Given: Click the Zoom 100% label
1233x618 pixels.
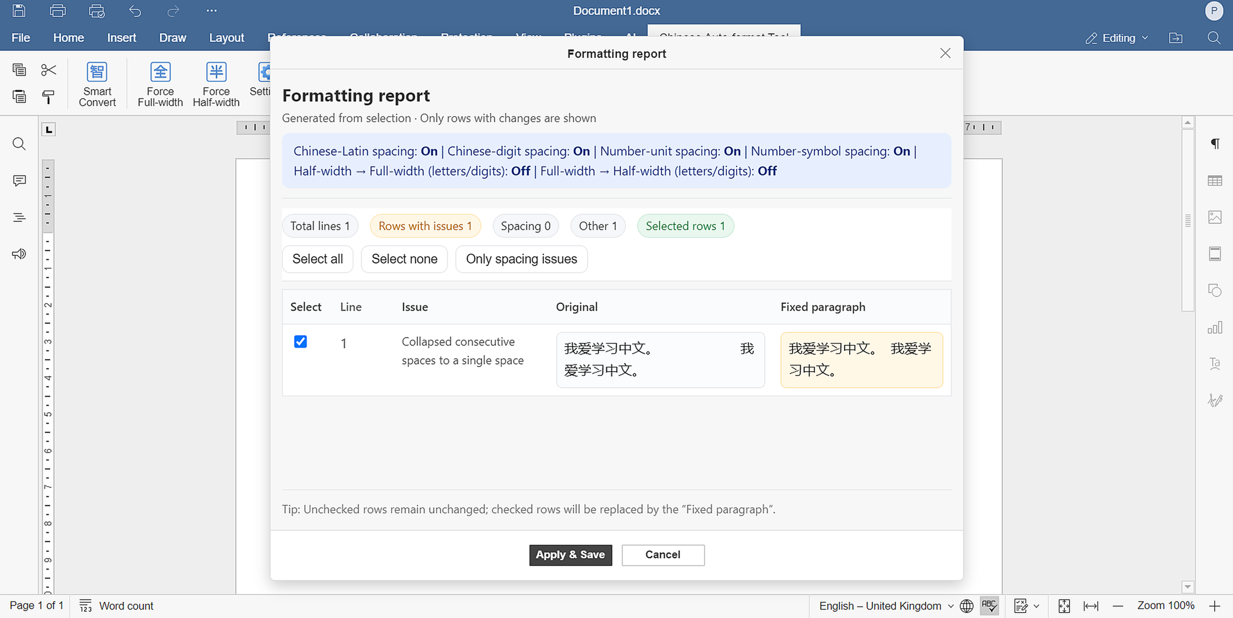Looking at the screenshot, I should click(x=1166, y=605).
